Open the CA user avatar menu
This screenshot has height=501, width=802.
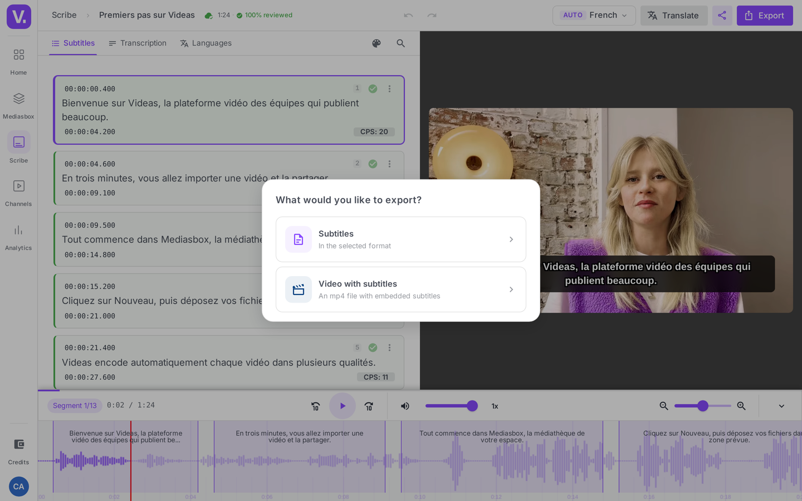(19, 486)
